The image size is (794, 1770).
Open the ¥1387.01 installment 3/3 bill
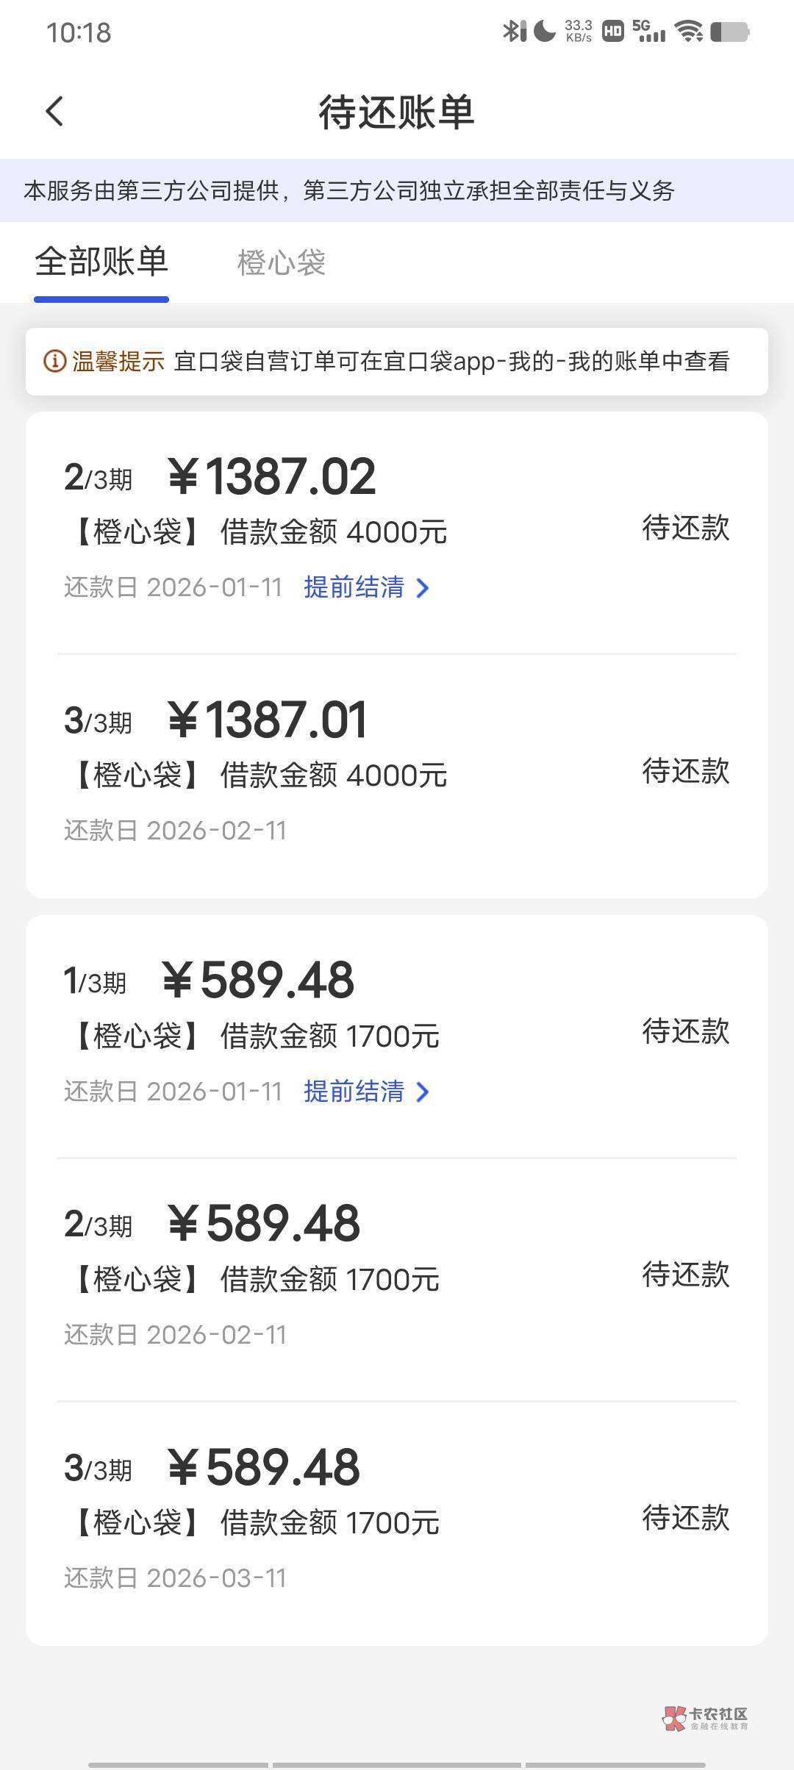pyautogui.click(x=397, y=772)
